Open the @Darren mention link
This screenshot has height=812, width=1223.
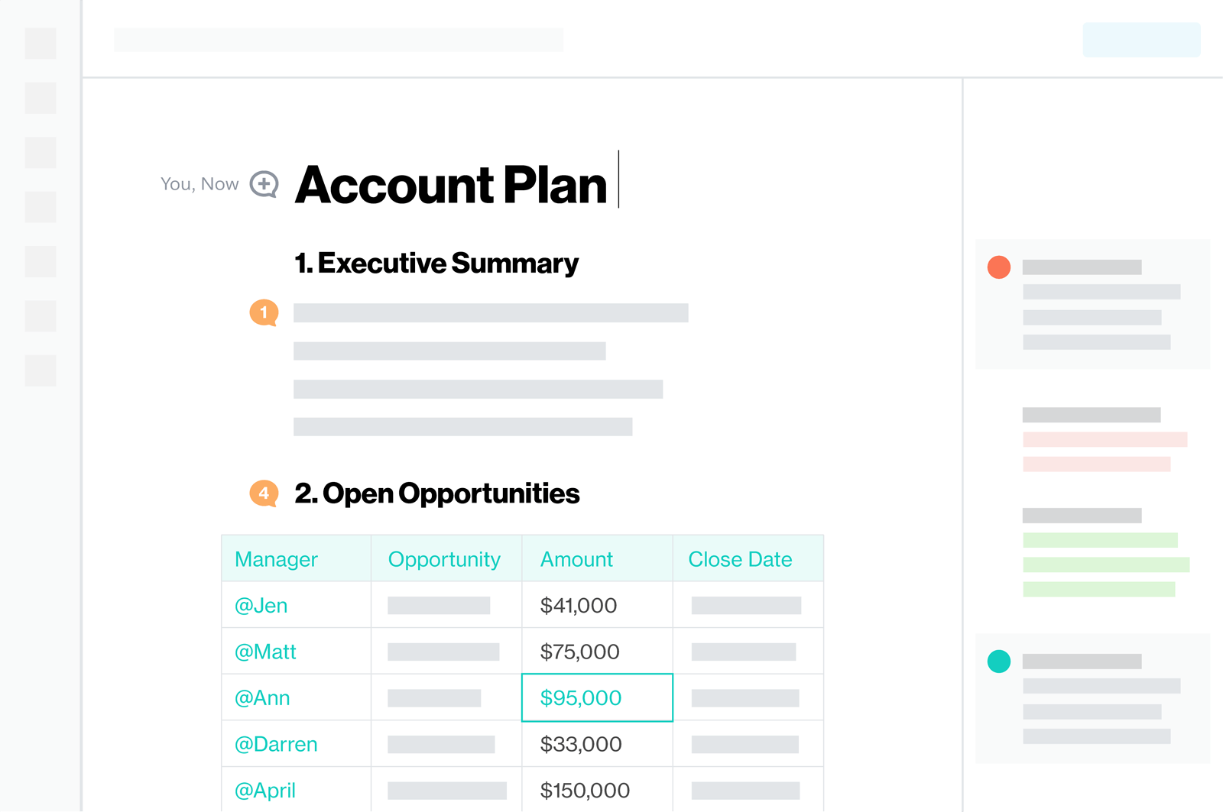click(x=276, y=745)
